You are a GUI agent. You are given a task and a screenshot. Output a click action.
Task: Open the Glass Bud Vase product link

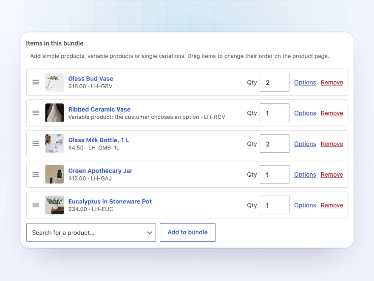(91, 79)
